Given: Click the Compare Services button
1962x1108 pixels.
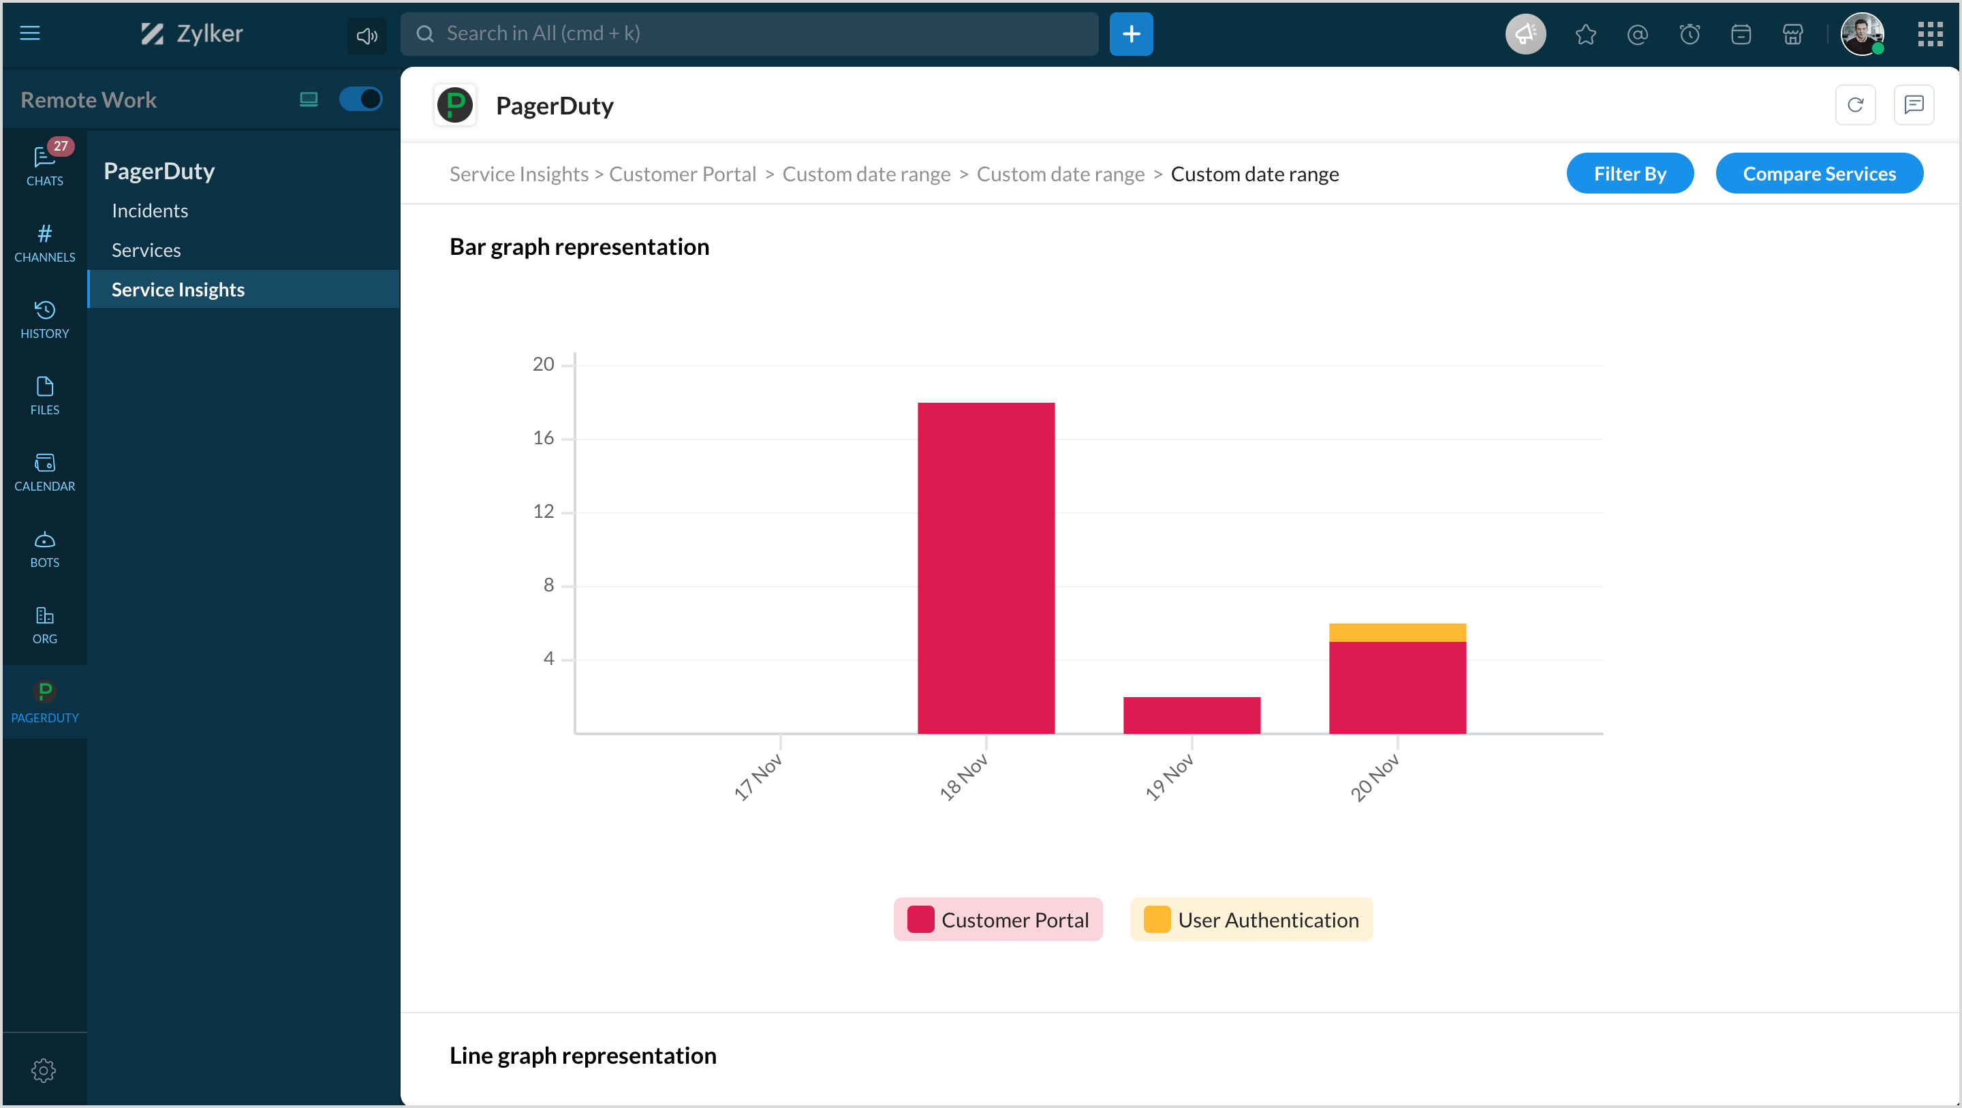Looking at the screenshot, I should [x=1819, y=174].
